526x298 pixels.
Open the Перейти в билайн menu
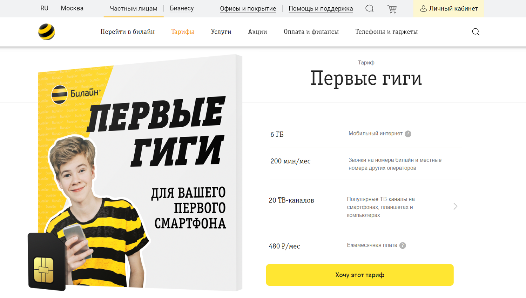pos(127,32)
